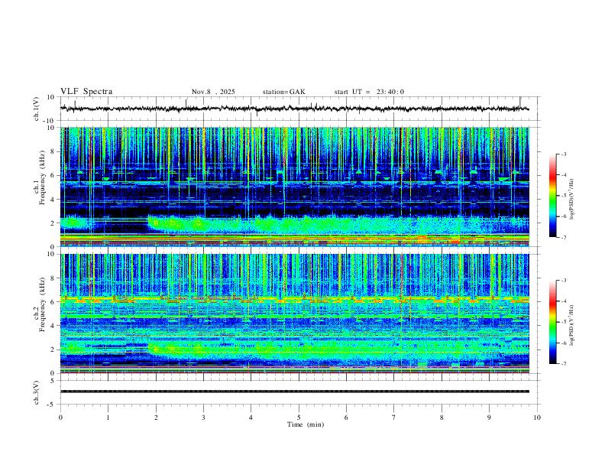605x468 pixels.
Task: Click the "8" kHz tick on ch.1 axis
Action: coord(53,151)
